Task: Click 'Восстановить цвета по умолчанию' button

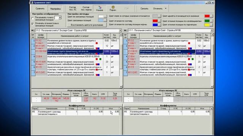Action: tap(87, 25)
